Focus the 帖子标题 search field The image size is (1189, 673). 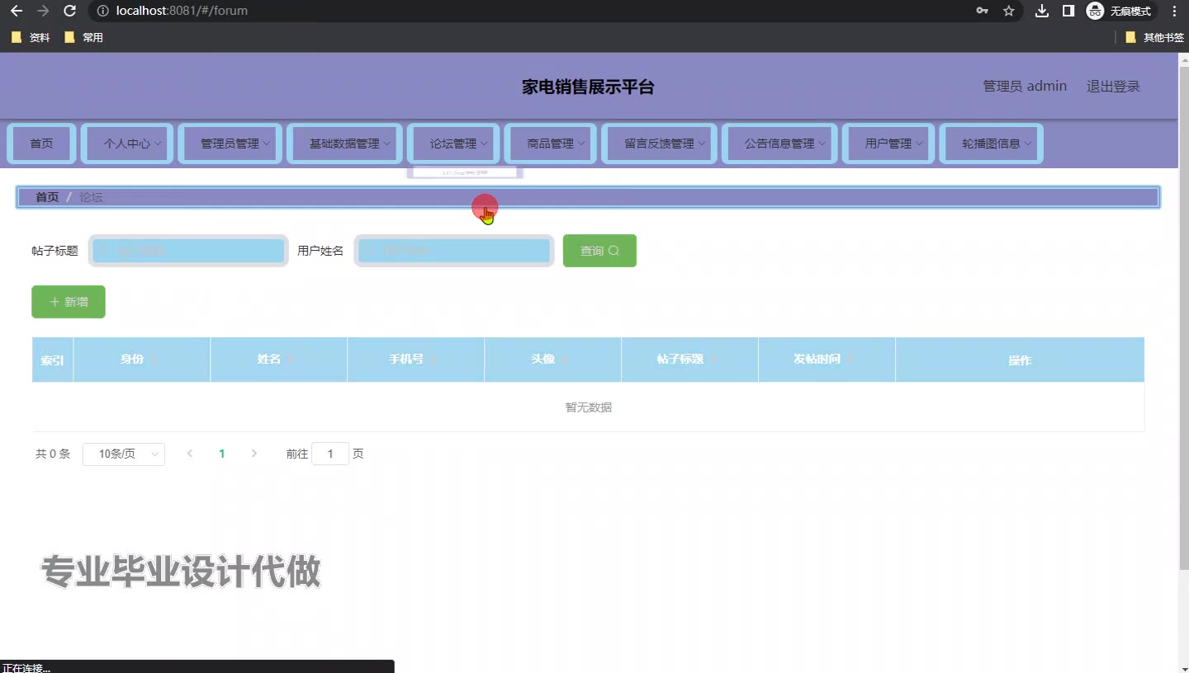point(188,251)
